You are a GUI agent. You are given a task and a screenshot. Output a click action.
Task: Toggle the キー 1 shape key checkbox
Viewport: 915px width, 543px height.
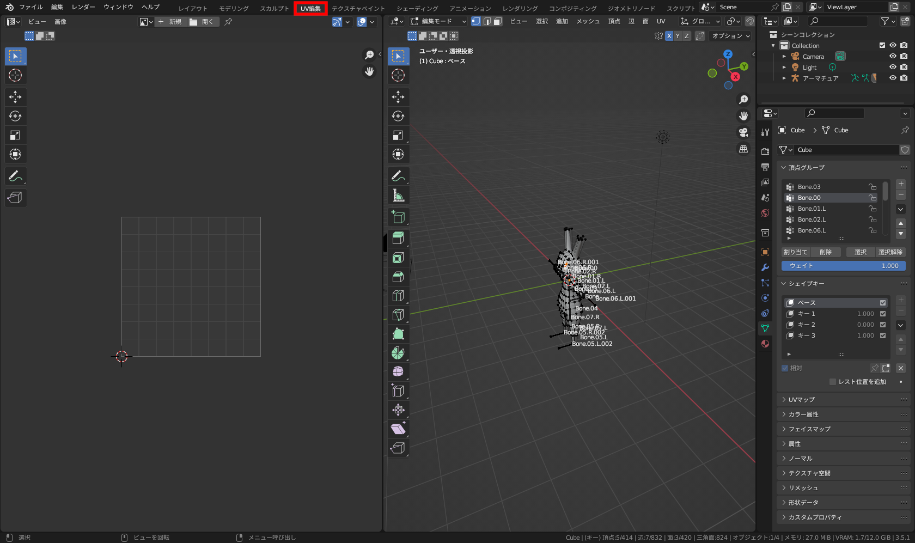tap(883, 314)
